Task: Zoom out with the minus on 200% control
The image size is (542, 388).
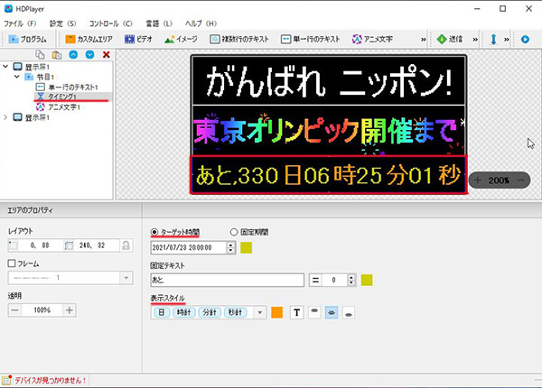Action: [x=521, y=180]
